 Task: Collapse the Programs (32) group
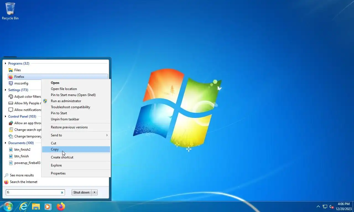pos(6,63)
